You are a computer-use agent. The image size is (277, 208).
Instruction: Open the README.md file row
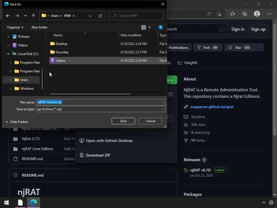[x=32, y=159]
